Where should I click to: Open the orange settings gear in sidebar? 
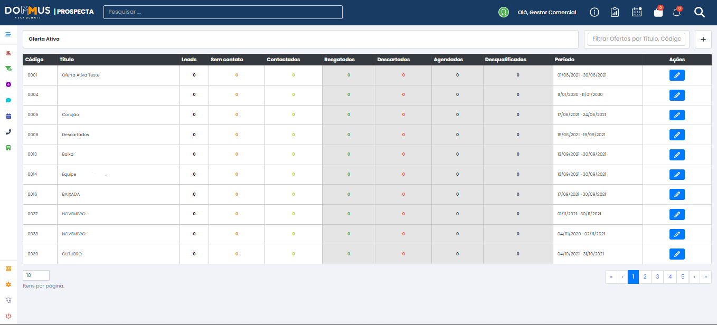pyautogui.click(x=8, y=284)
